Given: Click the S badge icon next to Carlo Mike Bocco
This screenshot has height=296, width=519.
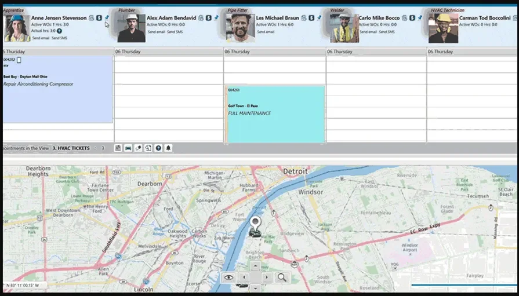Looking at the screenshot, I should [x=412, y=18].
